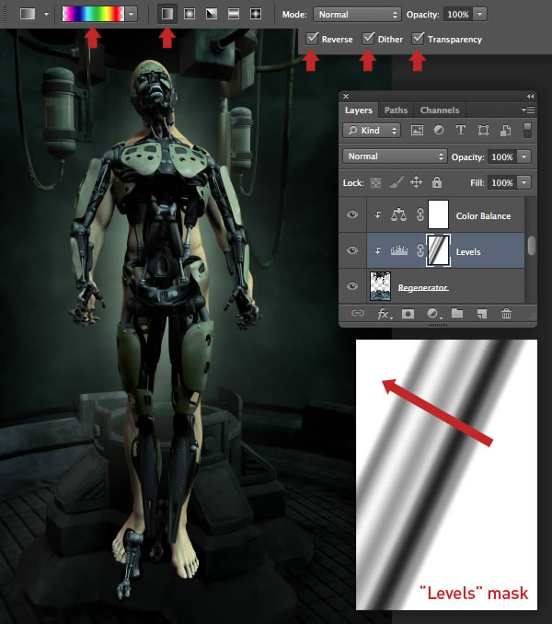Select the Levels layer mask thumbnail
Image resolution: width=552 pixels, height=624 pixels.
(x=438, y=250)
